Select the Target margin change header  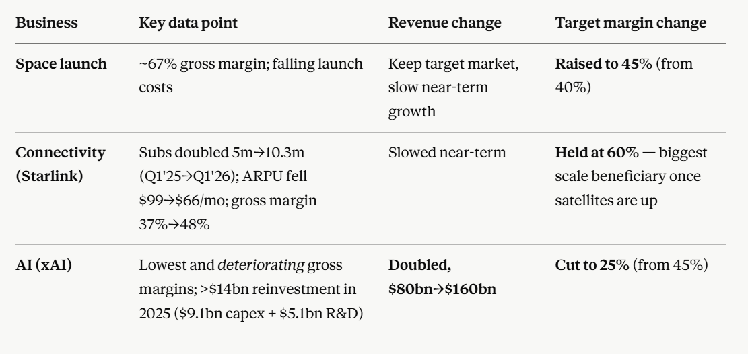point(631,22)
